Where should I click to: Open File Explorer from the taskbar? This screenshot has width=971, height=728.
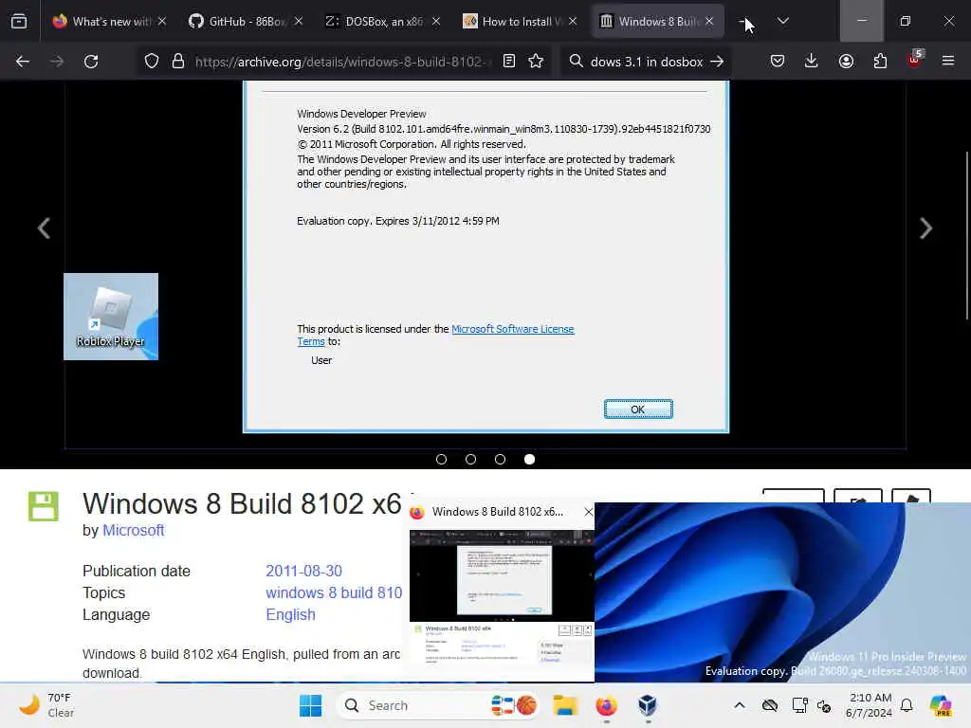pyautogui.click(x=565, y=705)
